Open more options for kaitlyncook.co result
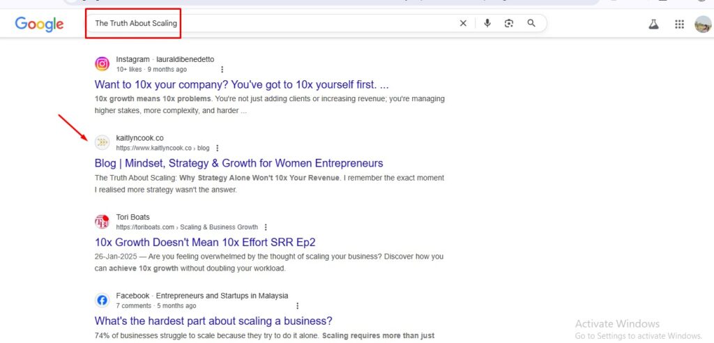Viewport: 714px width, 343px height. tap(218, 148)
